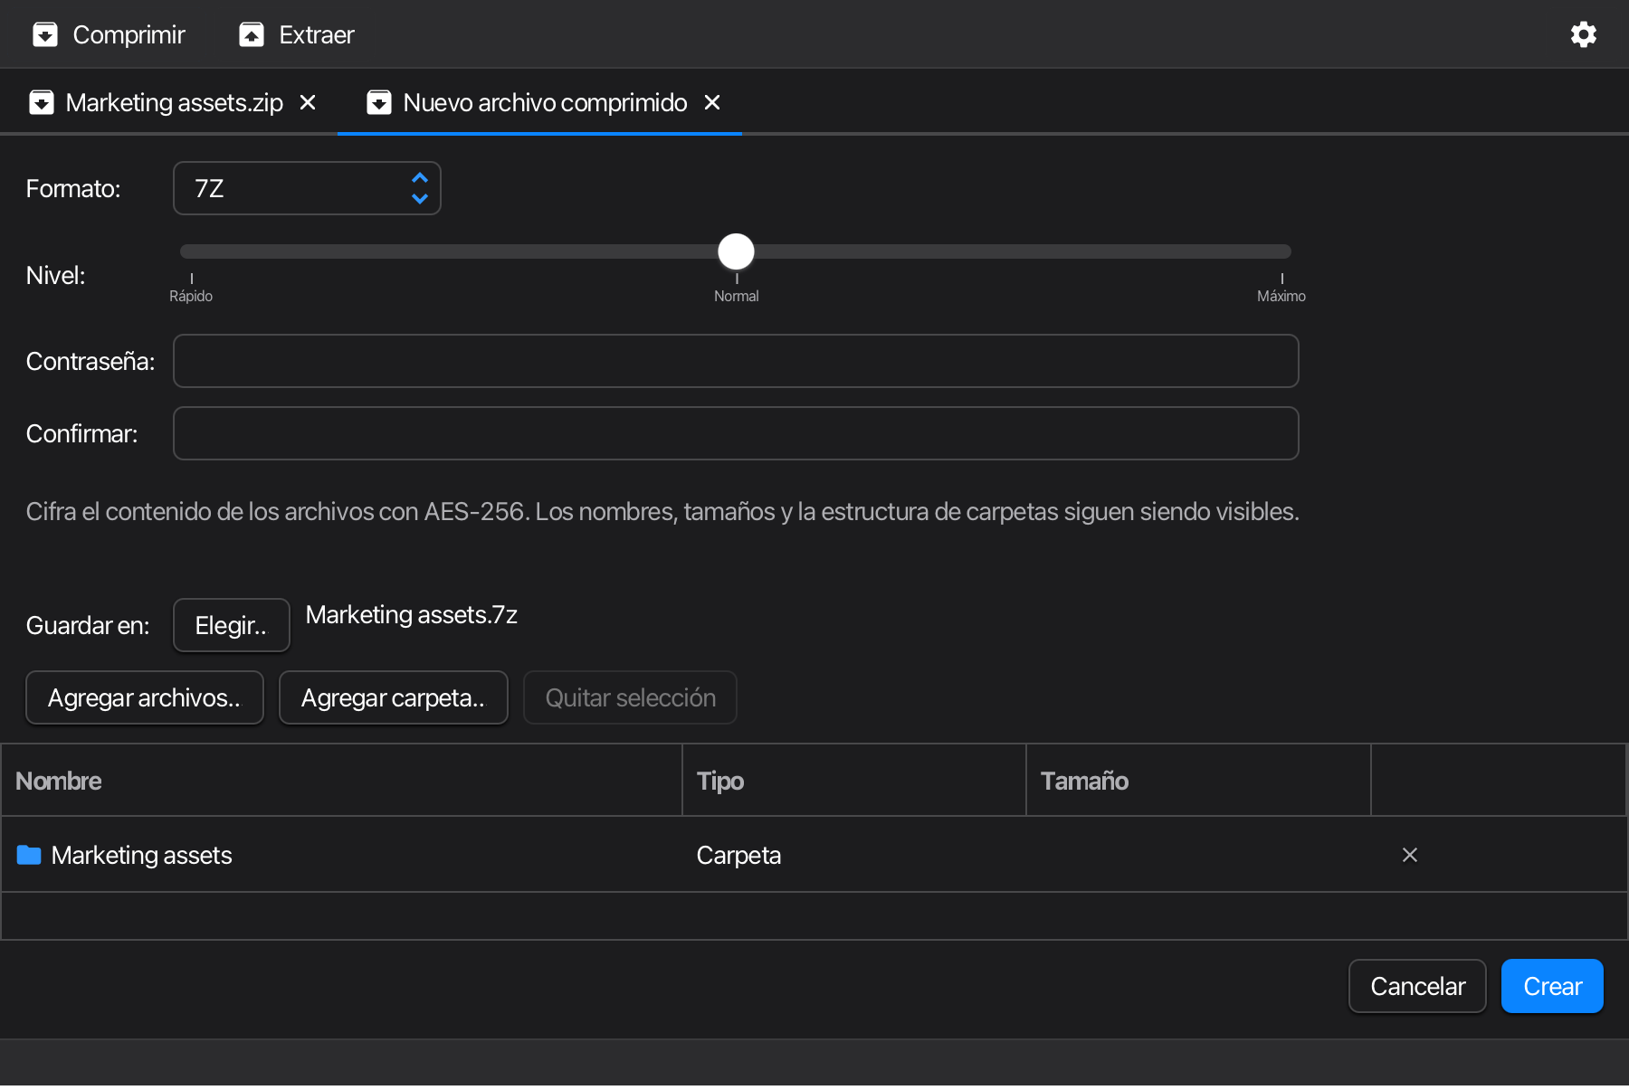Switch to the Marketing assets.zip tab
Viewport: 1629px width, 1090px height.
point(174,102)
